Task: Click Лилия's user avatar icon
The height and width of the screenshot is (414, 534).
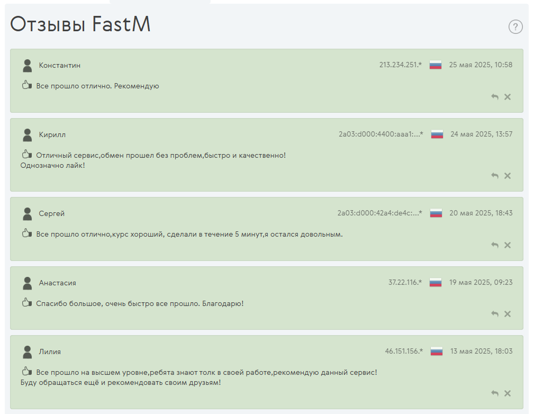Action: click(x=27, y=352)
